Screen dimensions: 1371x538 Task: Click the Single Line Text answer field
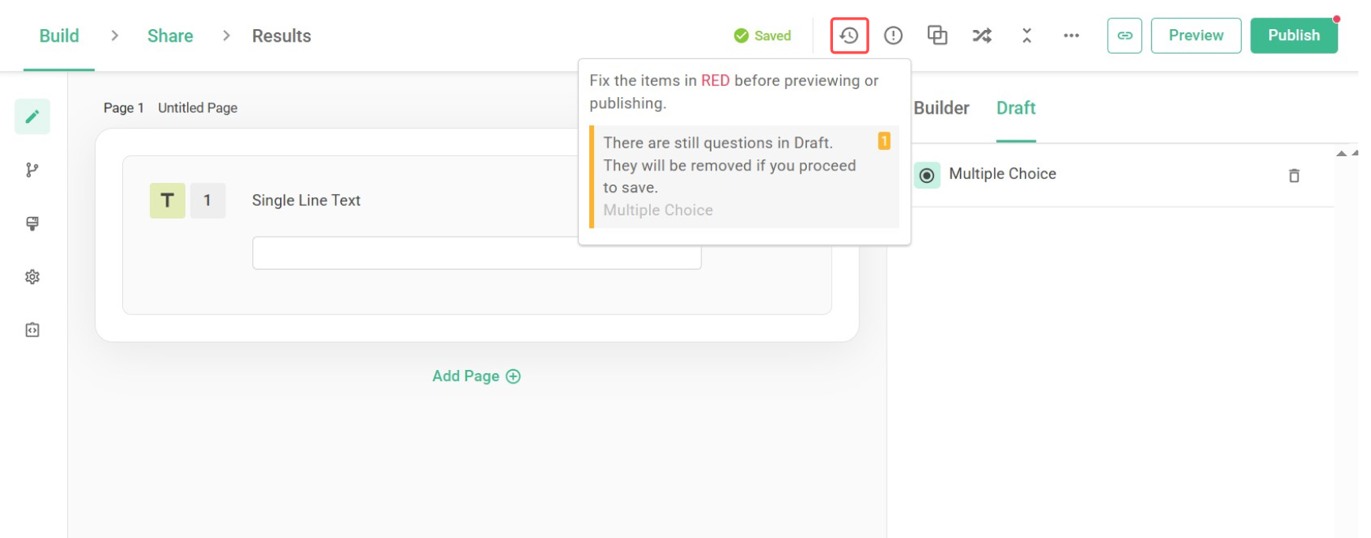point(476,252)
